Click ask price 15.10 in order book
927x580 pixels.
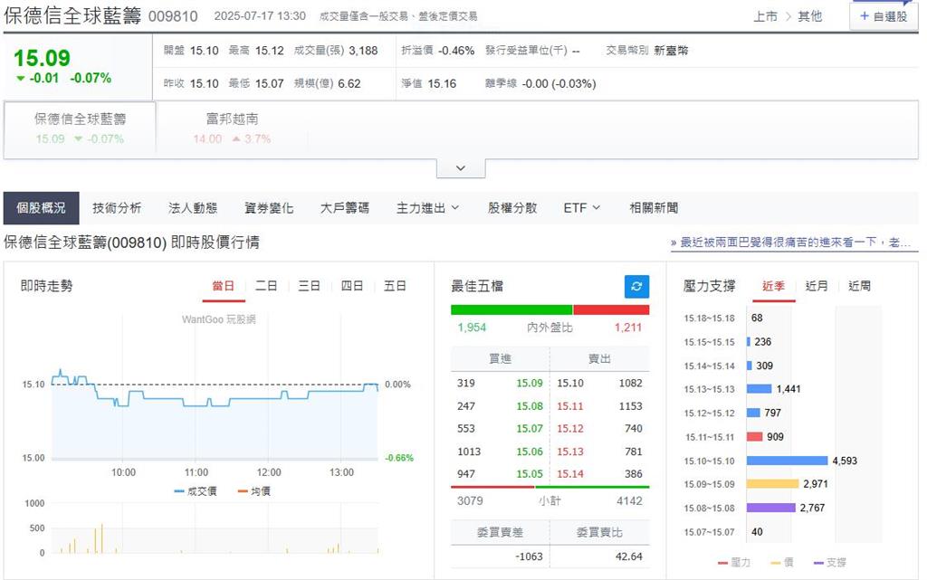[x=570, y=384]
